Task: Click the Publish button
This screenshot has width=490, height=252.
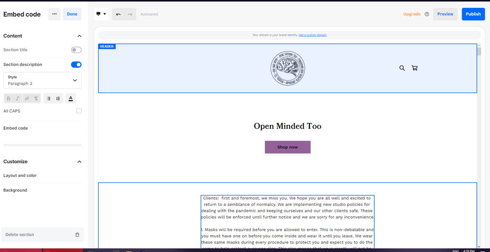Action: click(x=473, y=14)
